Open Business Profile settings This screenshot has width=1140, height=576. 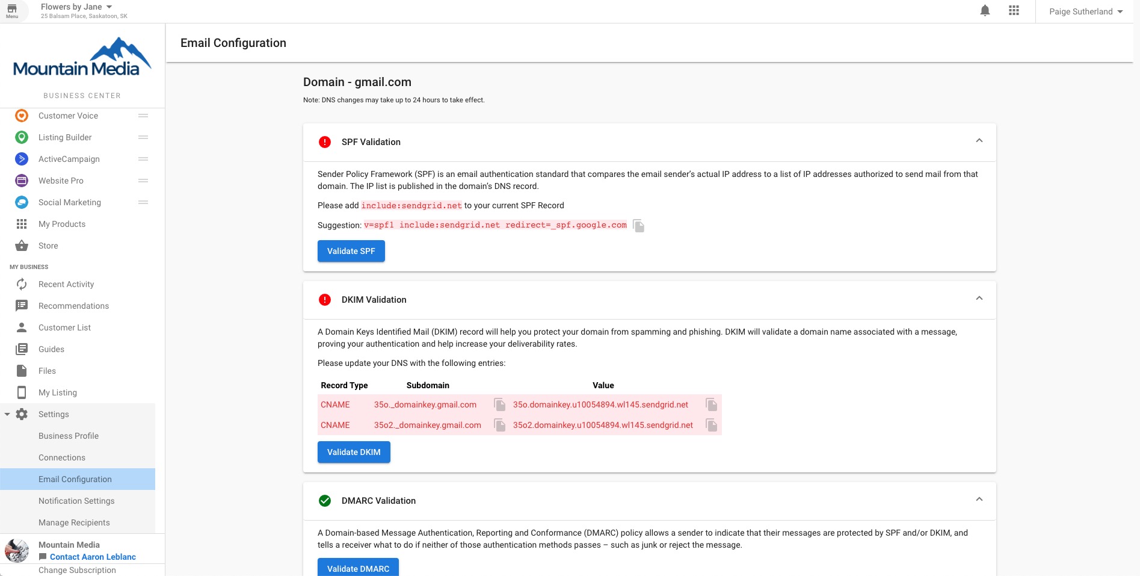tap(69, 436)
